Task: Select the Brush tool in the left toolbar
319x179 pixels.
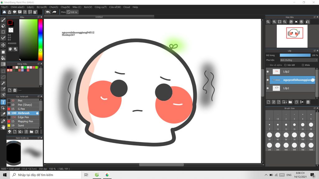Action: (x=3, y=20)
